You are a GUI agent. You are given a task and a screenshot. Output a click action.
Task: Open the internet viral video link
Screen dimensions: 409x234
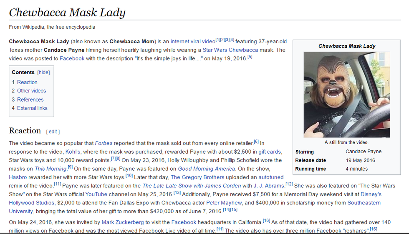tap(192, 42)
